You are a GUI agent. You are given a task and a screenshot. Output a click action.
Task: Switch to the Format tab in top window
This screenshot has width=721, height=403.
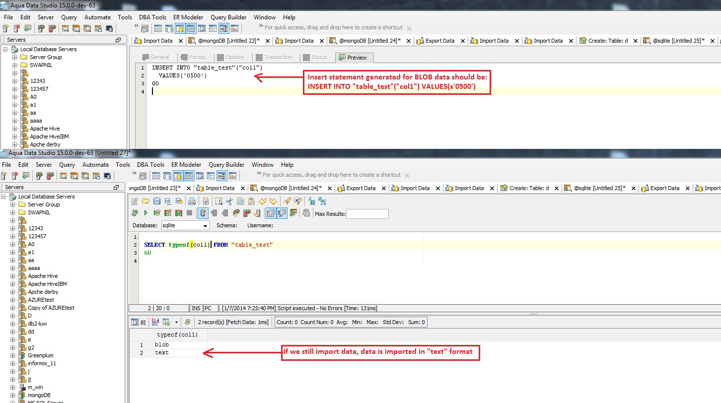pyautogui.click(x=195, y=58)
